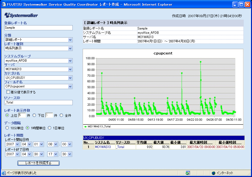Click the myoffice_APDB value in report summary

148,33
